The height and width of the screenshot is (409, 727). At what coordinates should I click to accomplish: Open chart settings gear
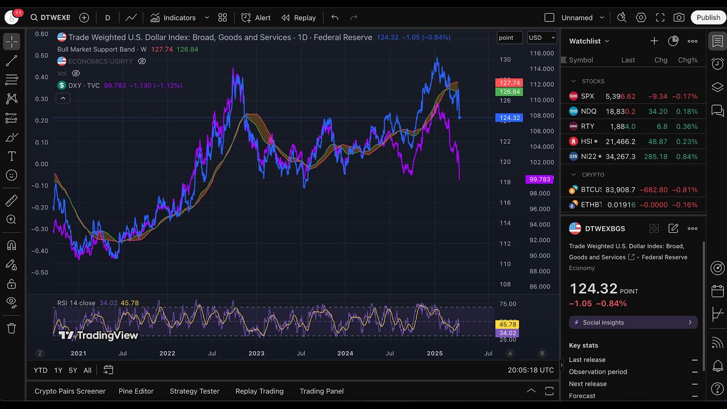641,18
